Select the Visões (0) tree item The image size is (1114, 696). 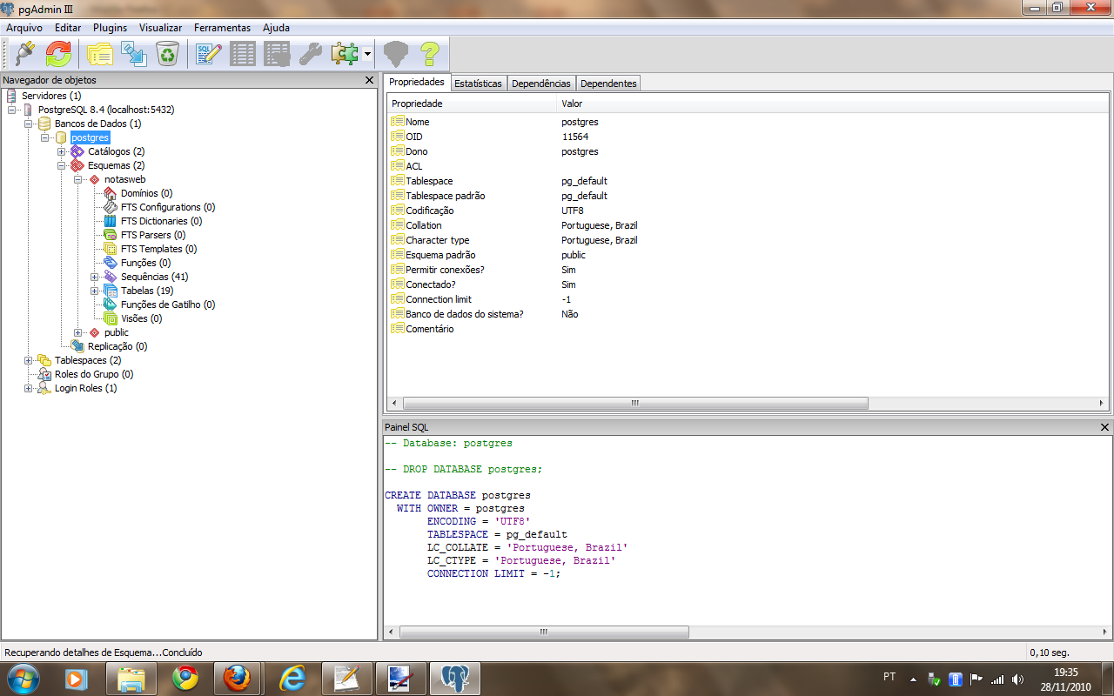click(x=141, y=318)
